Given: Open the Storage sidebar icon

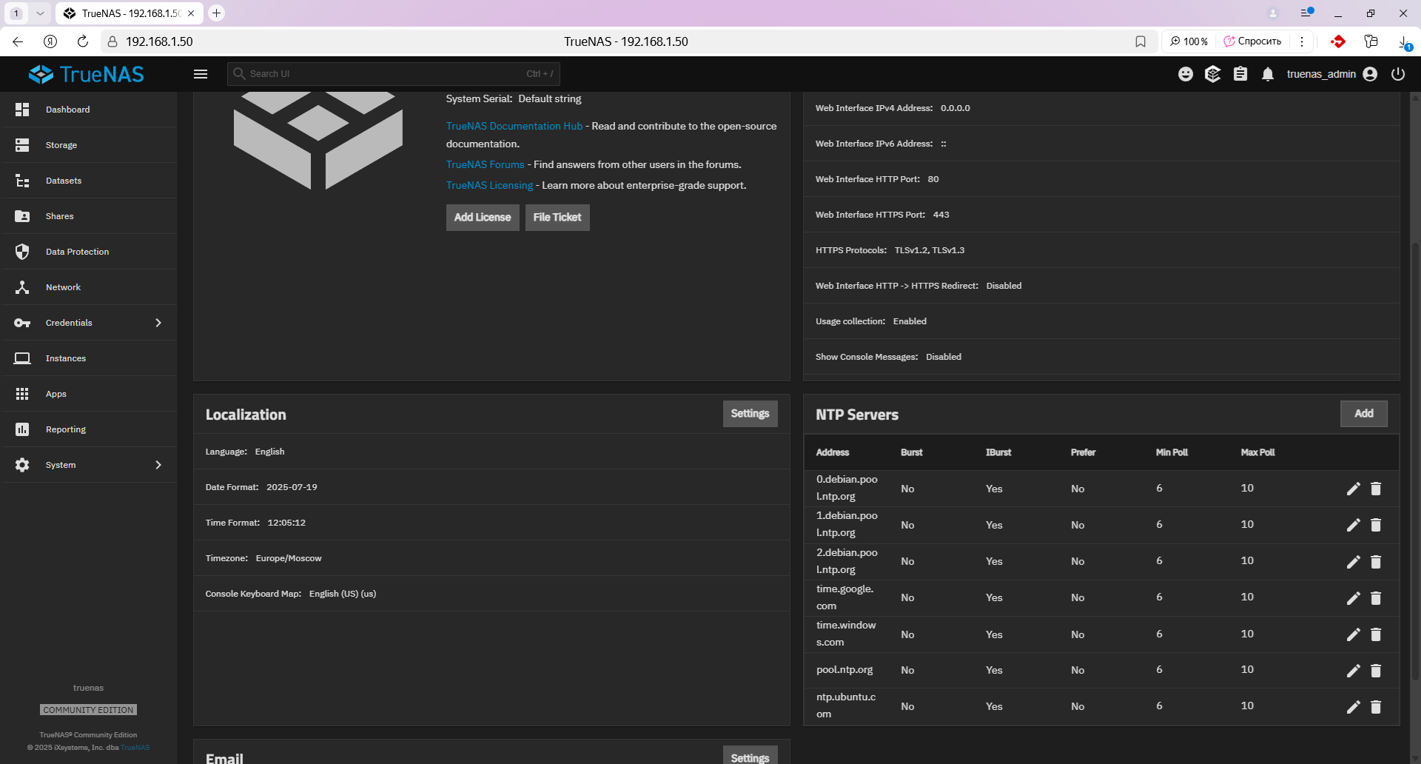Looking at the screenshot, I should click(x=22, y=145).
